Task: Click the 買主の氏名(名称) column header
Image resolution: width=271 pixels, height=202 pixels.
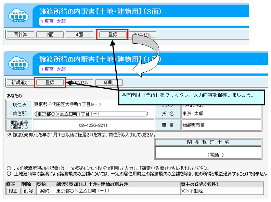Action: pyautogui.click(x=222, y=184)
